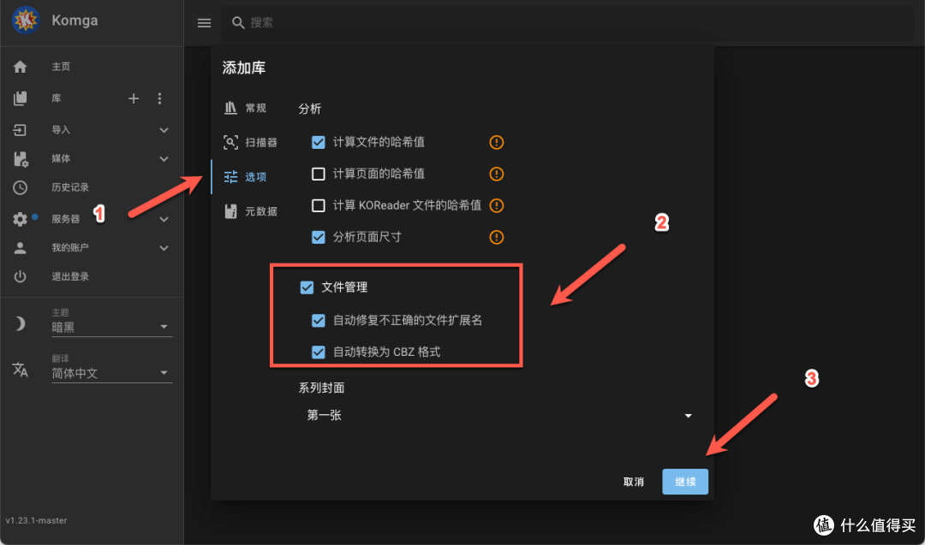This screenshot has width=925, height=545.
Task: Select the 选项 tab
Action: pos(246,177)
